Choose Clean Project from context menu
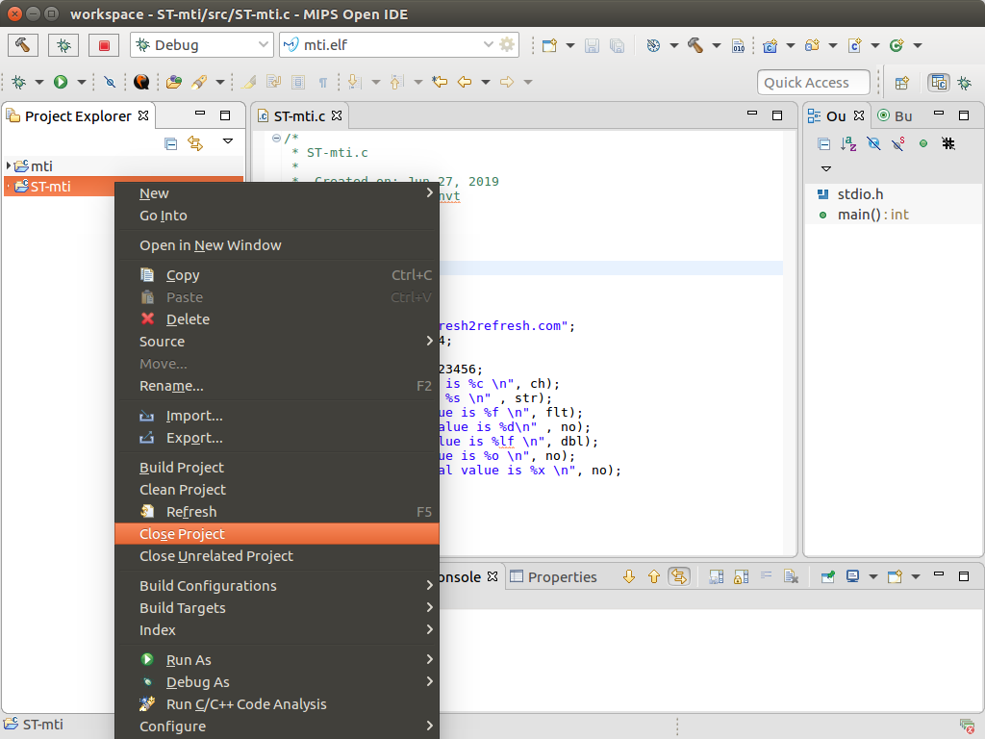This screenshot has width=985, height=739. [x=277, y=490]
